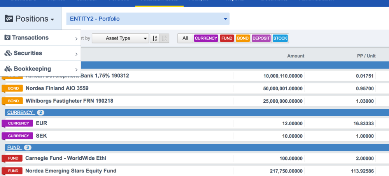
Task: Filter by CURRENCY asset type
Action: (x=206, y=38)
